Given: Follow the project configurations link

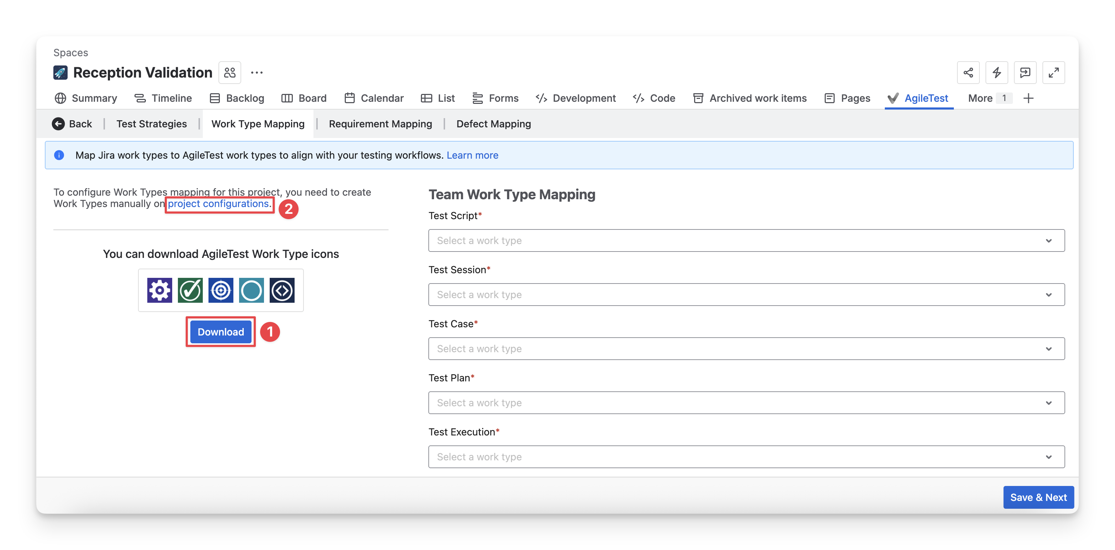Looking at the screenshot, I should pyautogui.click(x=218, y=204).
